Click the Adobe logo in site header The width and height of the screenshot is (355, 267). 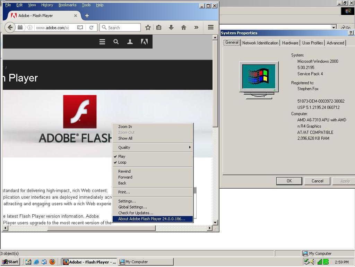144,42
